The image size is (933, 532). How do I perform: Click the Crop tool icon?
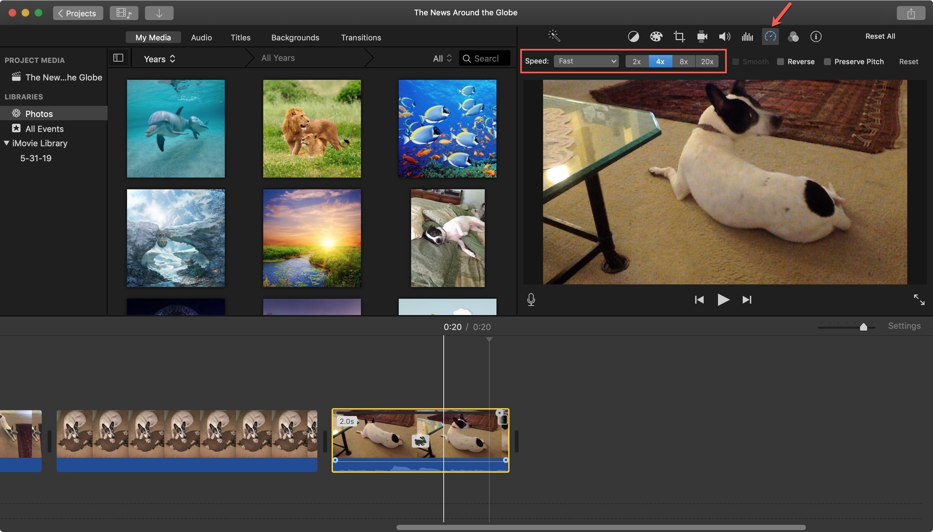678,36
